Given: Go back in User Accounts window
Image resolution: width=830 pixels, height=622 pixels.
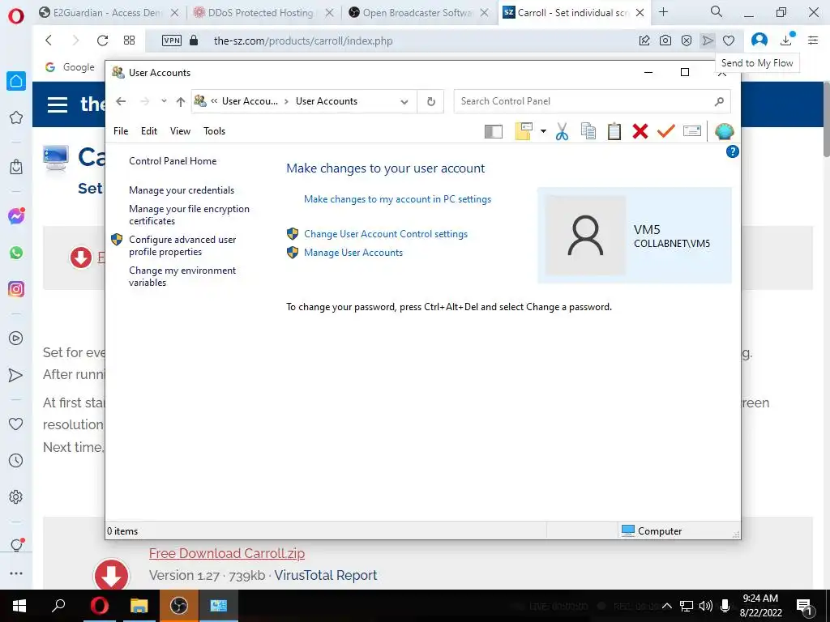Looking at the screenshot, I should (121, 101).
